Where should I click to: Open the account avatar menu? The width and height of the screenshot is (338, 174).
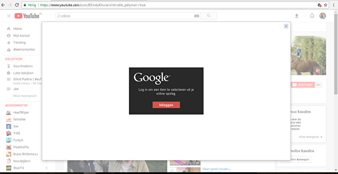[x=323, y=16]
